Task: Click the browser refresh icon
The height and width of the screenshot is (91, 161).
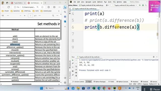Action: coord(9,7)
